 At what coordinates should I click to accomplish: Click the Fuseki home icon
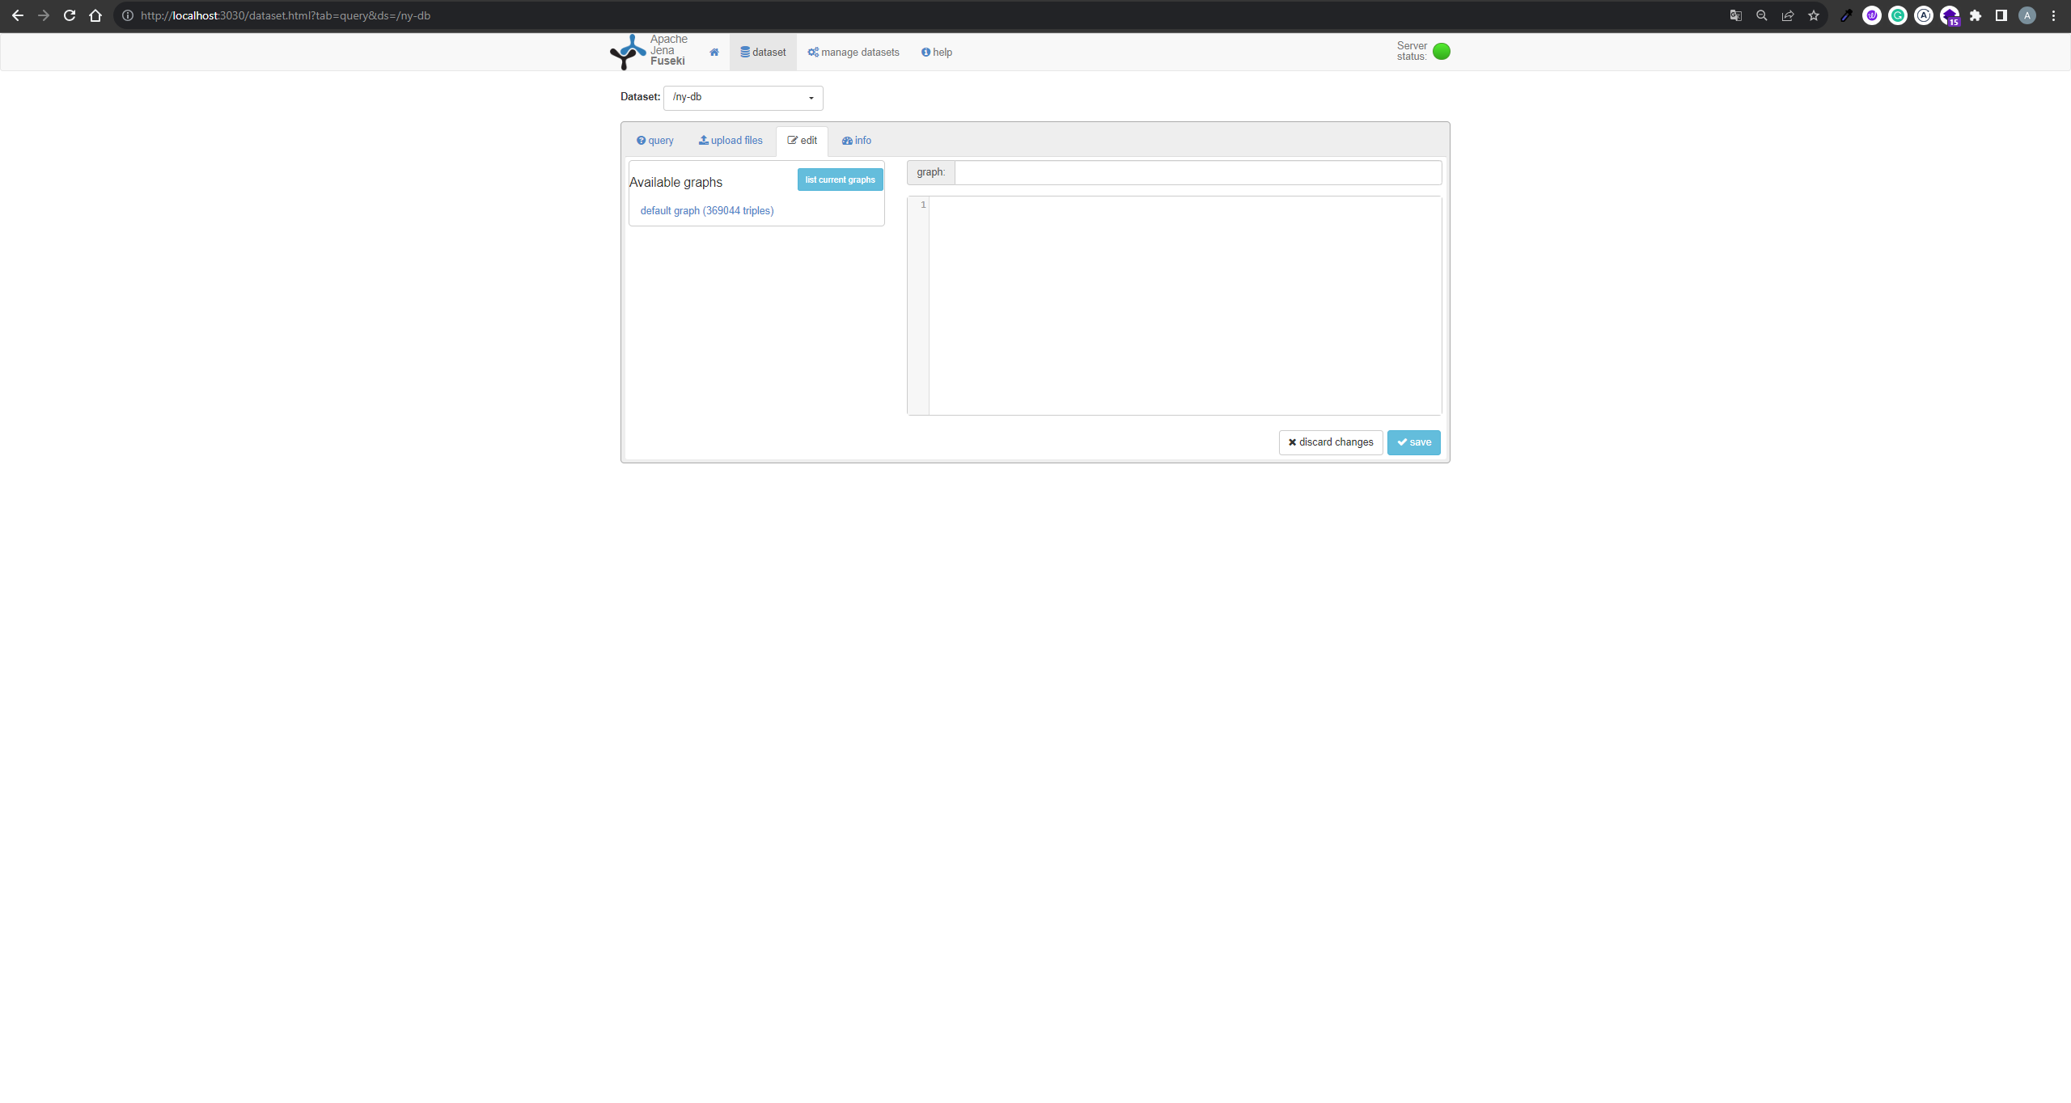(x=714, y=53)
